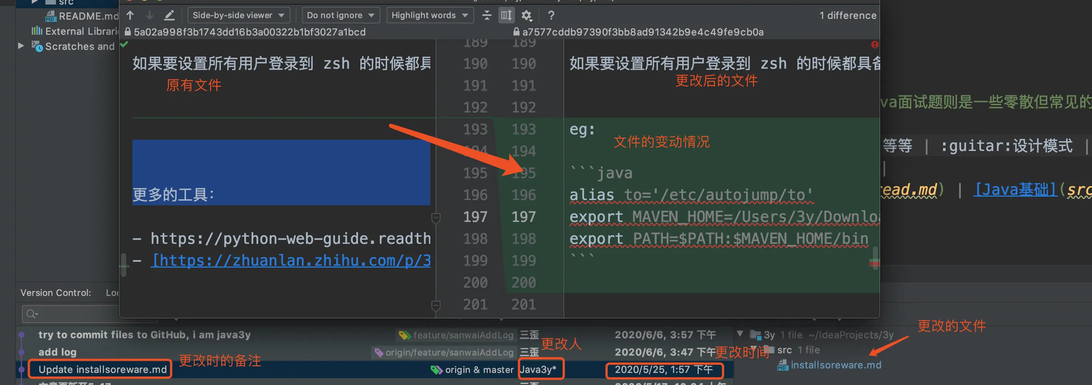Select commit 'try to commit files to GitHub'
Screen dimensions: 1092x385
(x=144, y=335)
